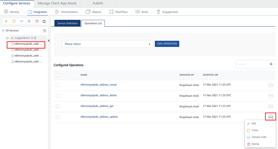
Task: Click the magnifier icon in services toolbar
Action: pos(44,21)
